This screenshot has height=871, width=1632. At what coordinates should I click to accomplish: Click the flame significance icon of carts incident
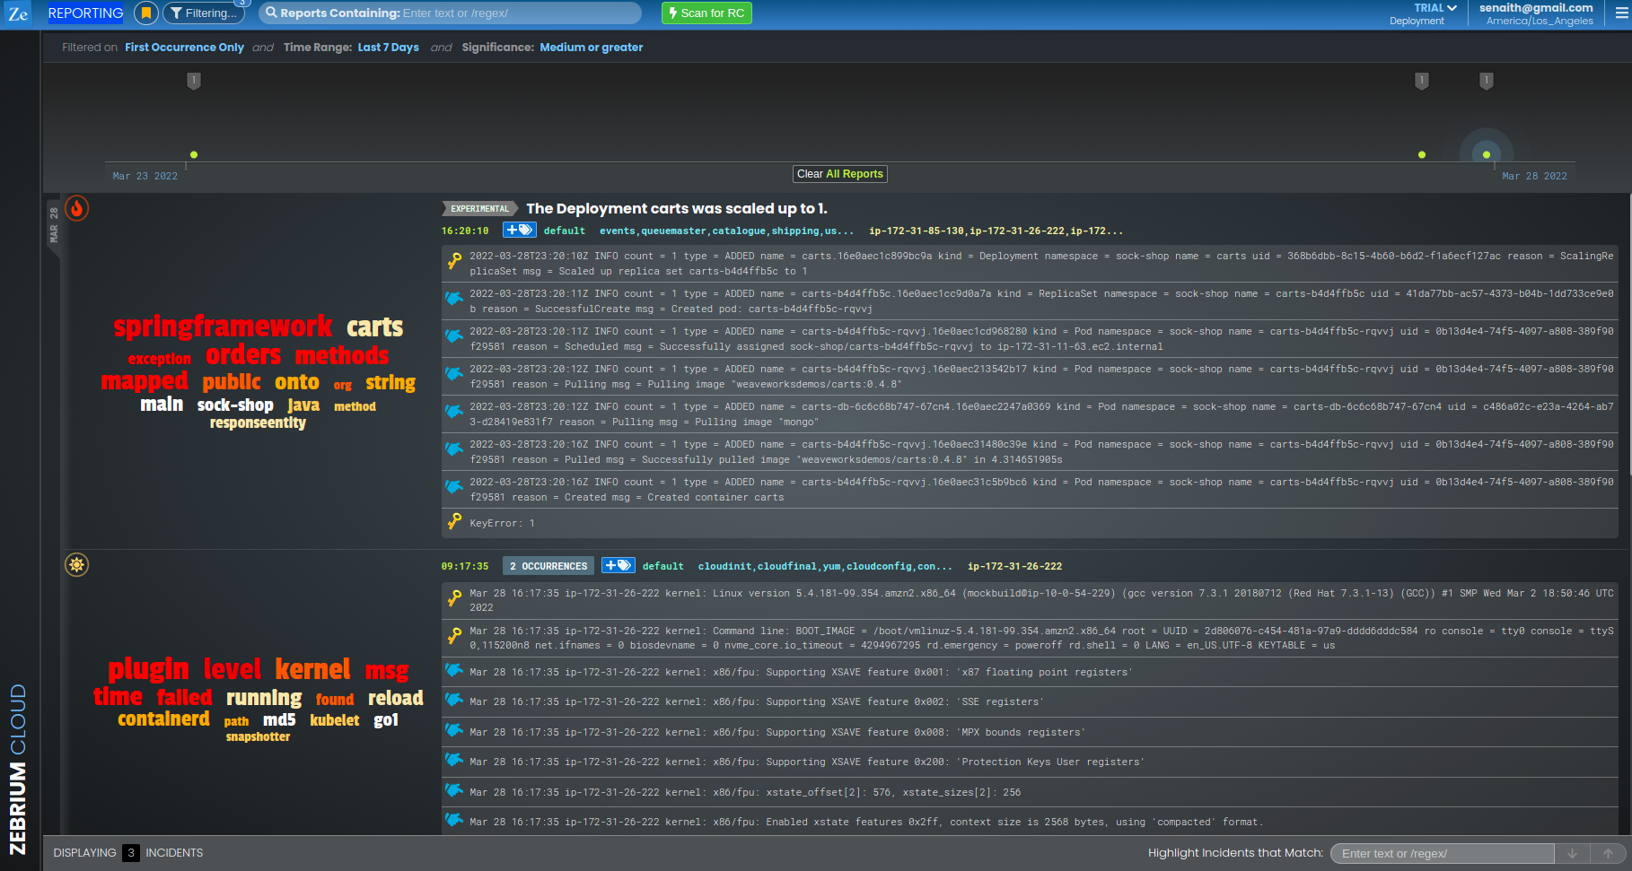(x=77, y=208)
